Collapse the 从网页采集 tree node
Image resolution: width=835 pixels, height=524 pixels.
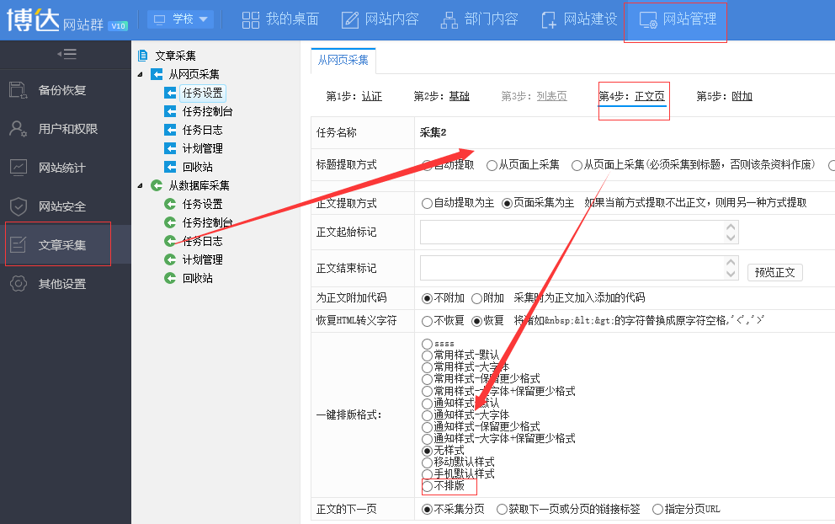(x=140, y=75)
